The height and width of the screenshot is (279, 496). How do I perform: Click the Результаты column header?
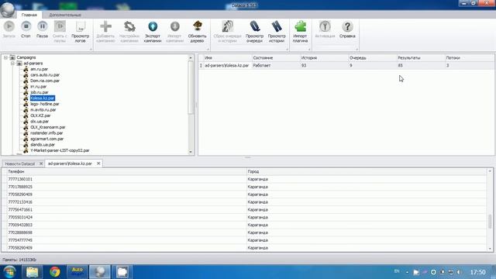pos(421,58)
